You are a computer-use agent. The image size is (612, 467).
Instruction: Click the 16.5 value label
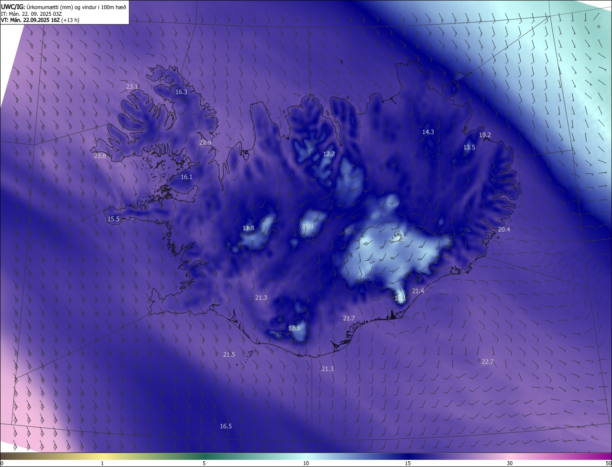click(226, 426)
